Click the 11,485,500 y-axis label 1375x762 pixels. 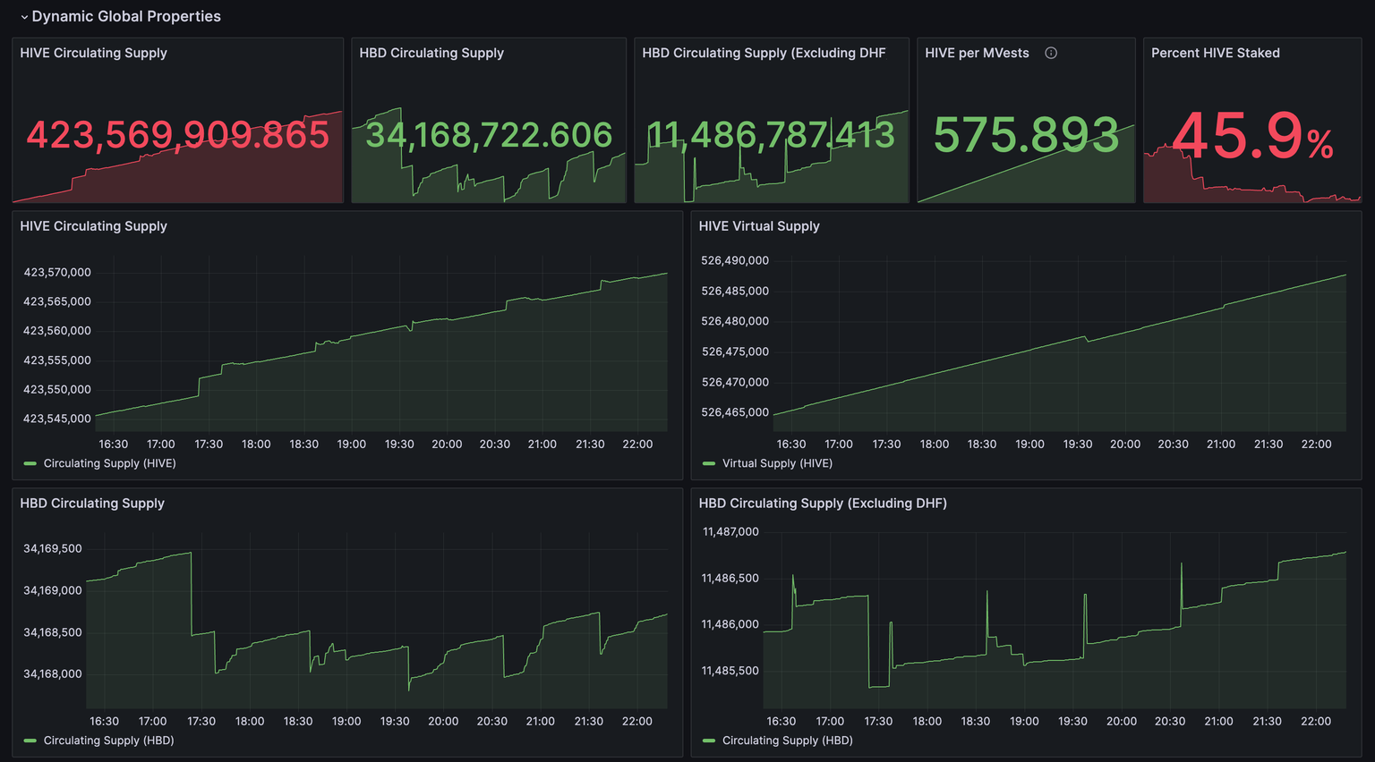point(730,670)
